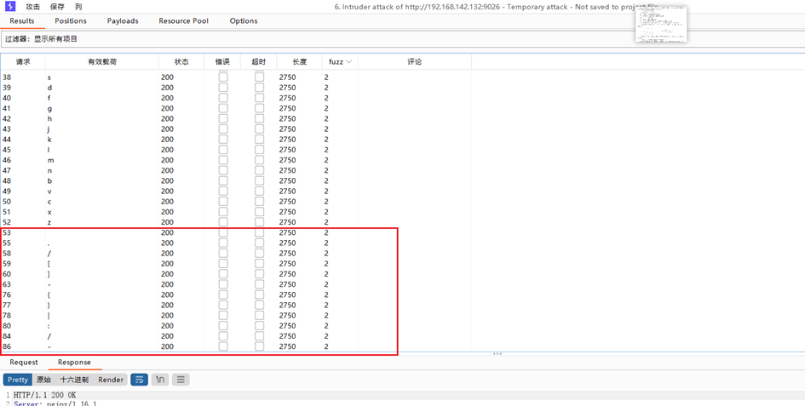Tick the timeout checkbox for request 38
This screenshot has height=406, width=805.
(259, 77)
